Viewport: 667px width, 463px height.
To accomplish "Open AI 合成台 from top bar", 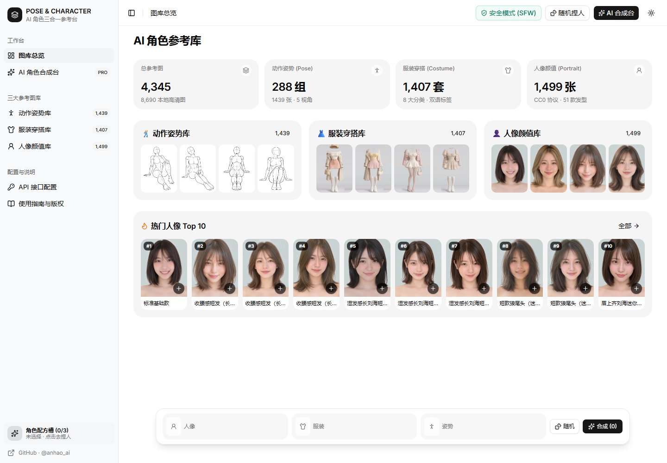I will click(x=616, y=13).
